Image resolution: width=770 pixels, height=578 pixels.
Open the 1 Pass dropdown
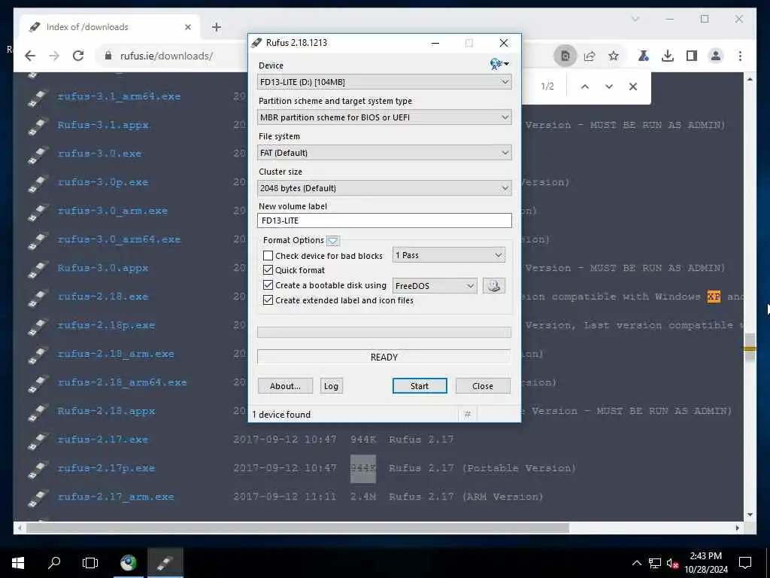pyautogui.click(x=449, y=255)
